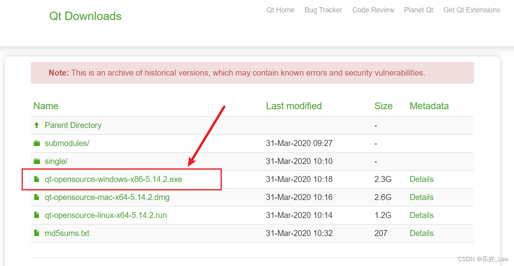Screen dimensions: 514x266
Task: Click the Note about historical versions archive
Action: (x=252, y=73)
